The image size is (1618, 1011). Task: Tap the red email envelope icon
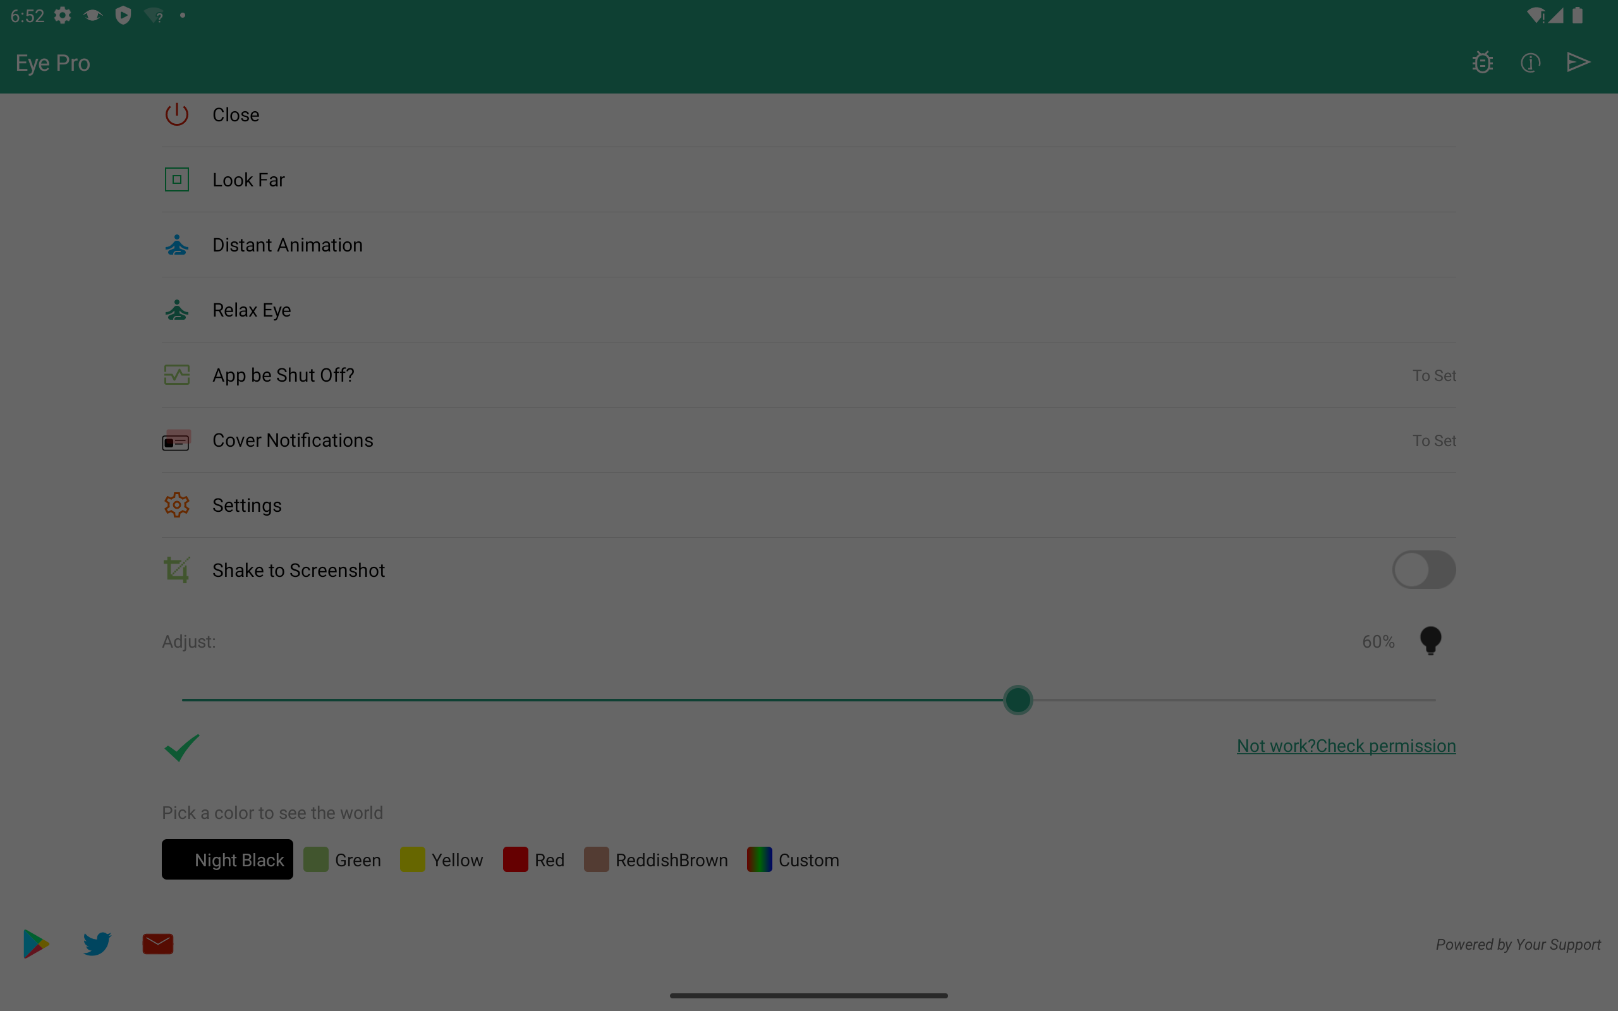tap(158, 943)
